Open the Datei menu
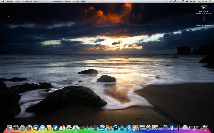 (x=18, y=1)
